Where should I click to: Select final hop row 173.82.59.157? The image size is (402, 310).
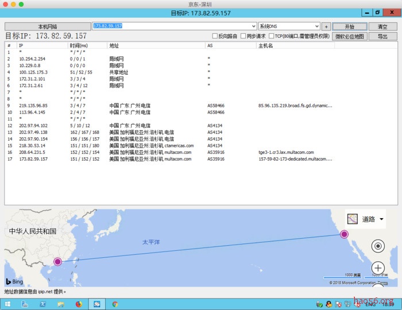[x=201, y=159]
